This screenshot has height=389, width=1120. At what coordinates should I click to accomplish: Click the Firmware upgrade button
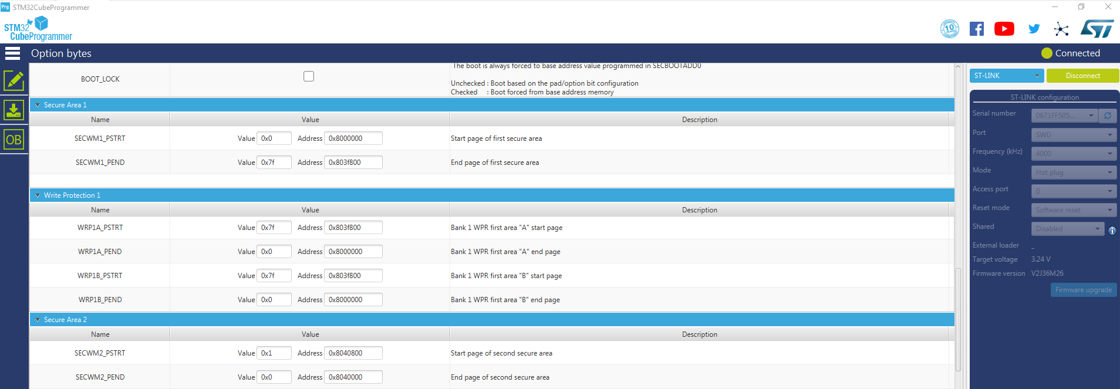coord(1083,290)
